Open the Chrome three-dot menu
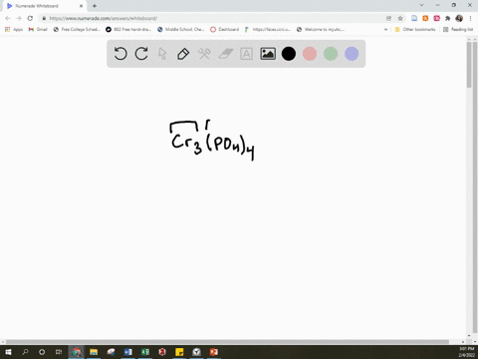 pos(470,18)
